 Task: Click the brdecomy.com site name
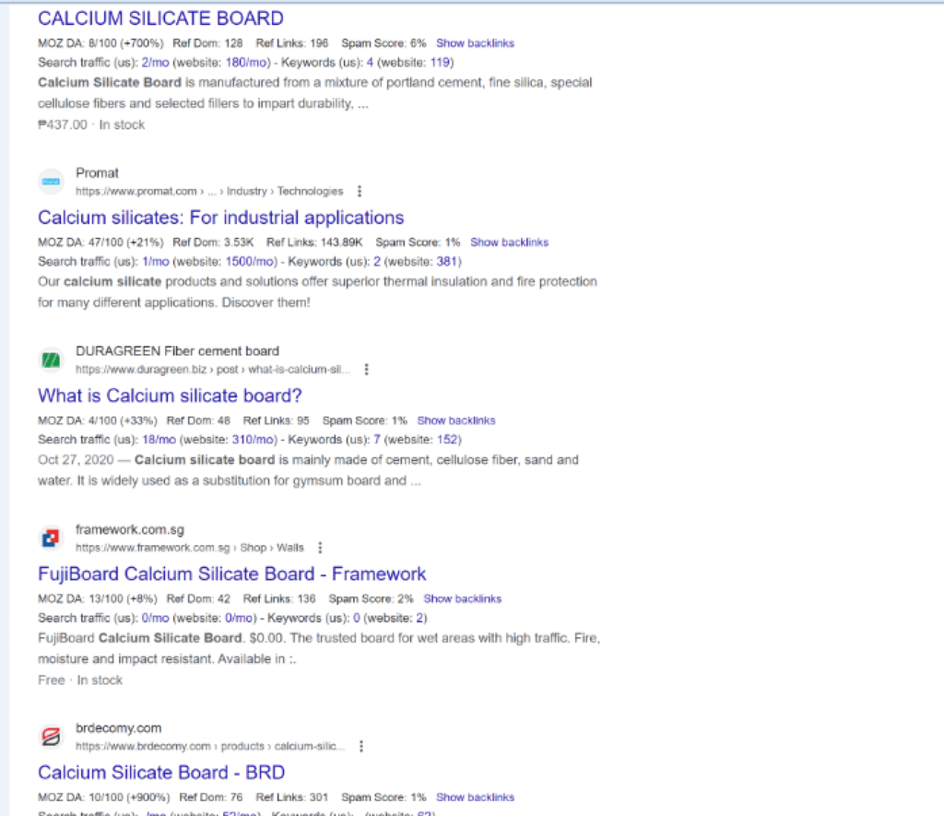[x=119, y=728]
